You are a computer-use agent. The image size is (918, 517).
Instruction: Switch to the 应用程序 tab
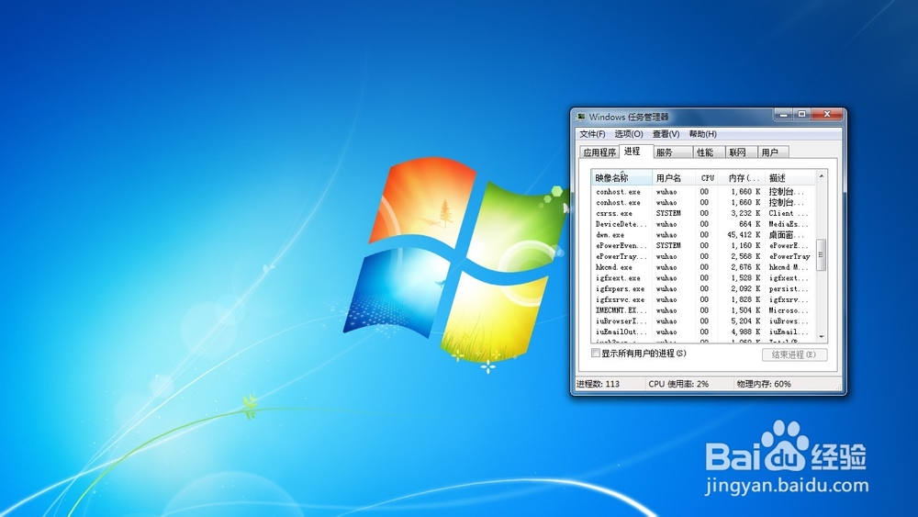pos(599,152)
